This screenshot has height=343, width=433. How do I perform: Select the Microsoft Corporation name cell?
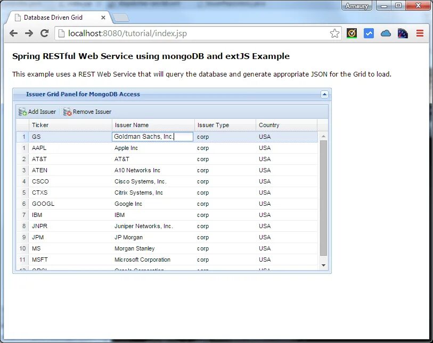point(153,260)
